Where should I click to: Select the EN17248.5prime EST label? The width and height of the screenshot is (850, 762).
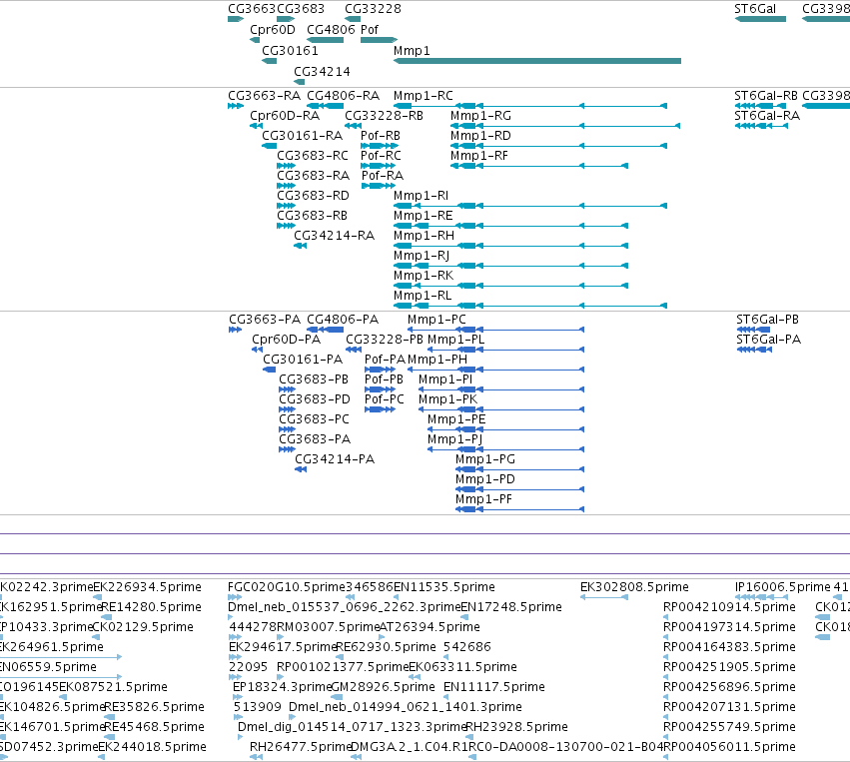click(511, 607)
